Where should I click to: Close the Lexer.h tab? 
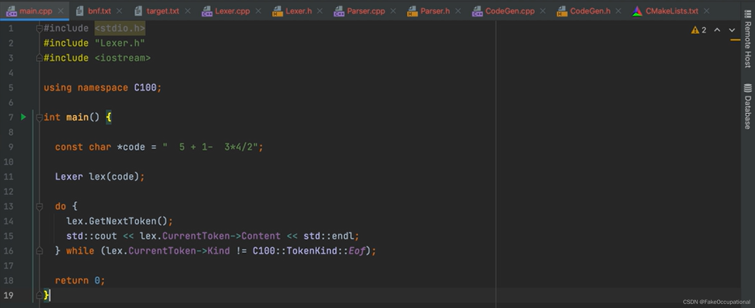(x=320, y=11)
